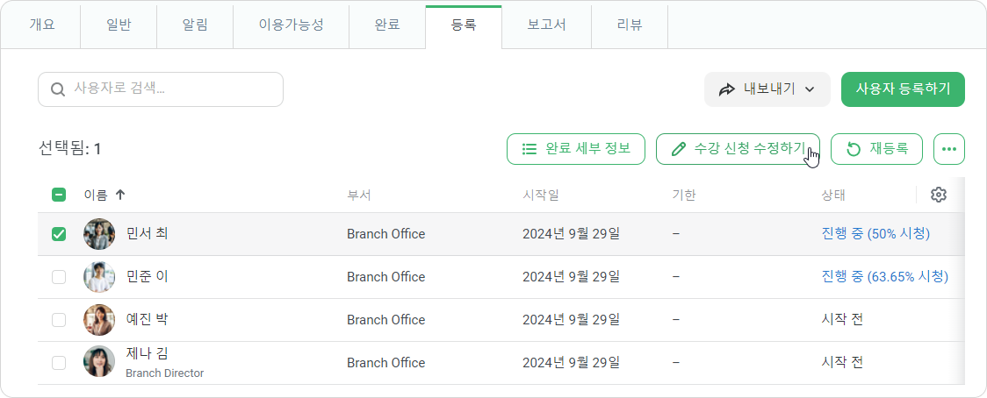987x398 pixels.
Task: Click the 사용자 등록하기 button
Action: coord(903,89)
